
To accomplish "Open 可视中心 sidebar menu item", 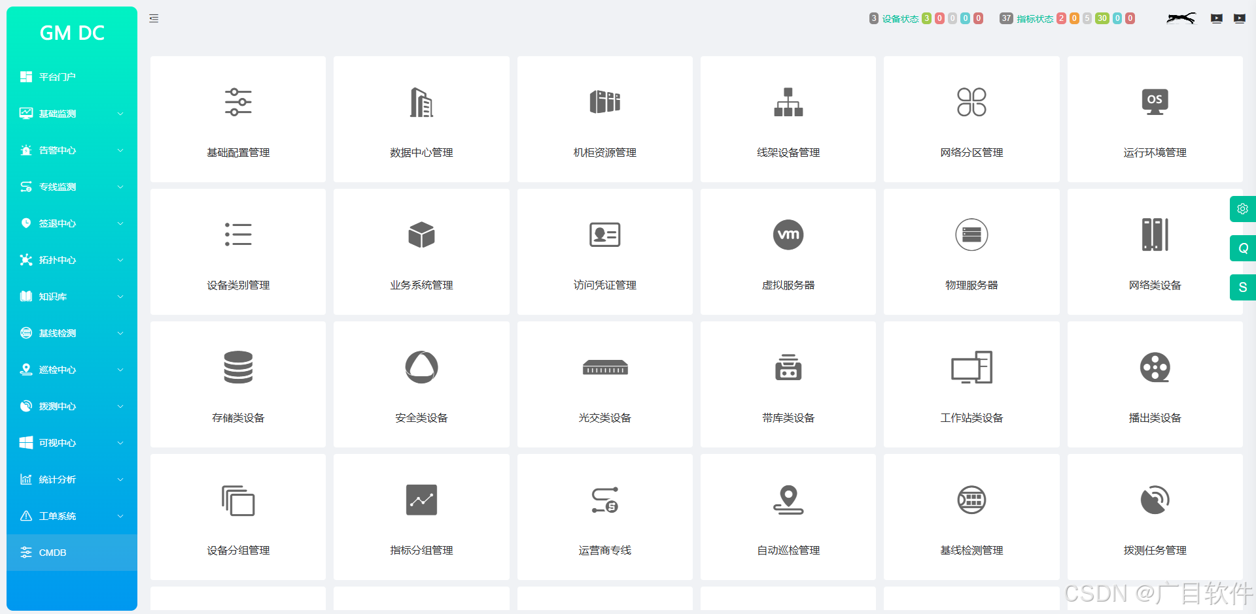I will click(x=72, y=443).
